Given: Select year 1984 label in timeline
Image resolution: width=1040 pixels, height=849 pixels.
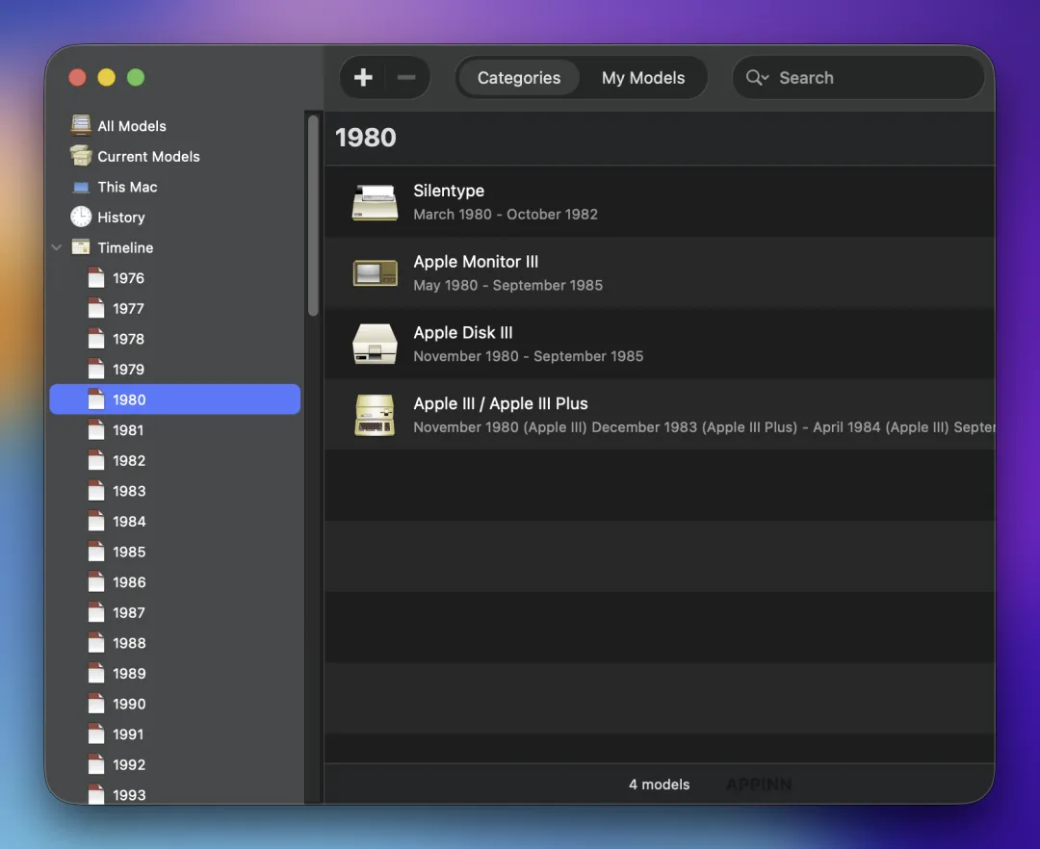Looking at the screenshot, I should [x=129, y=522].
